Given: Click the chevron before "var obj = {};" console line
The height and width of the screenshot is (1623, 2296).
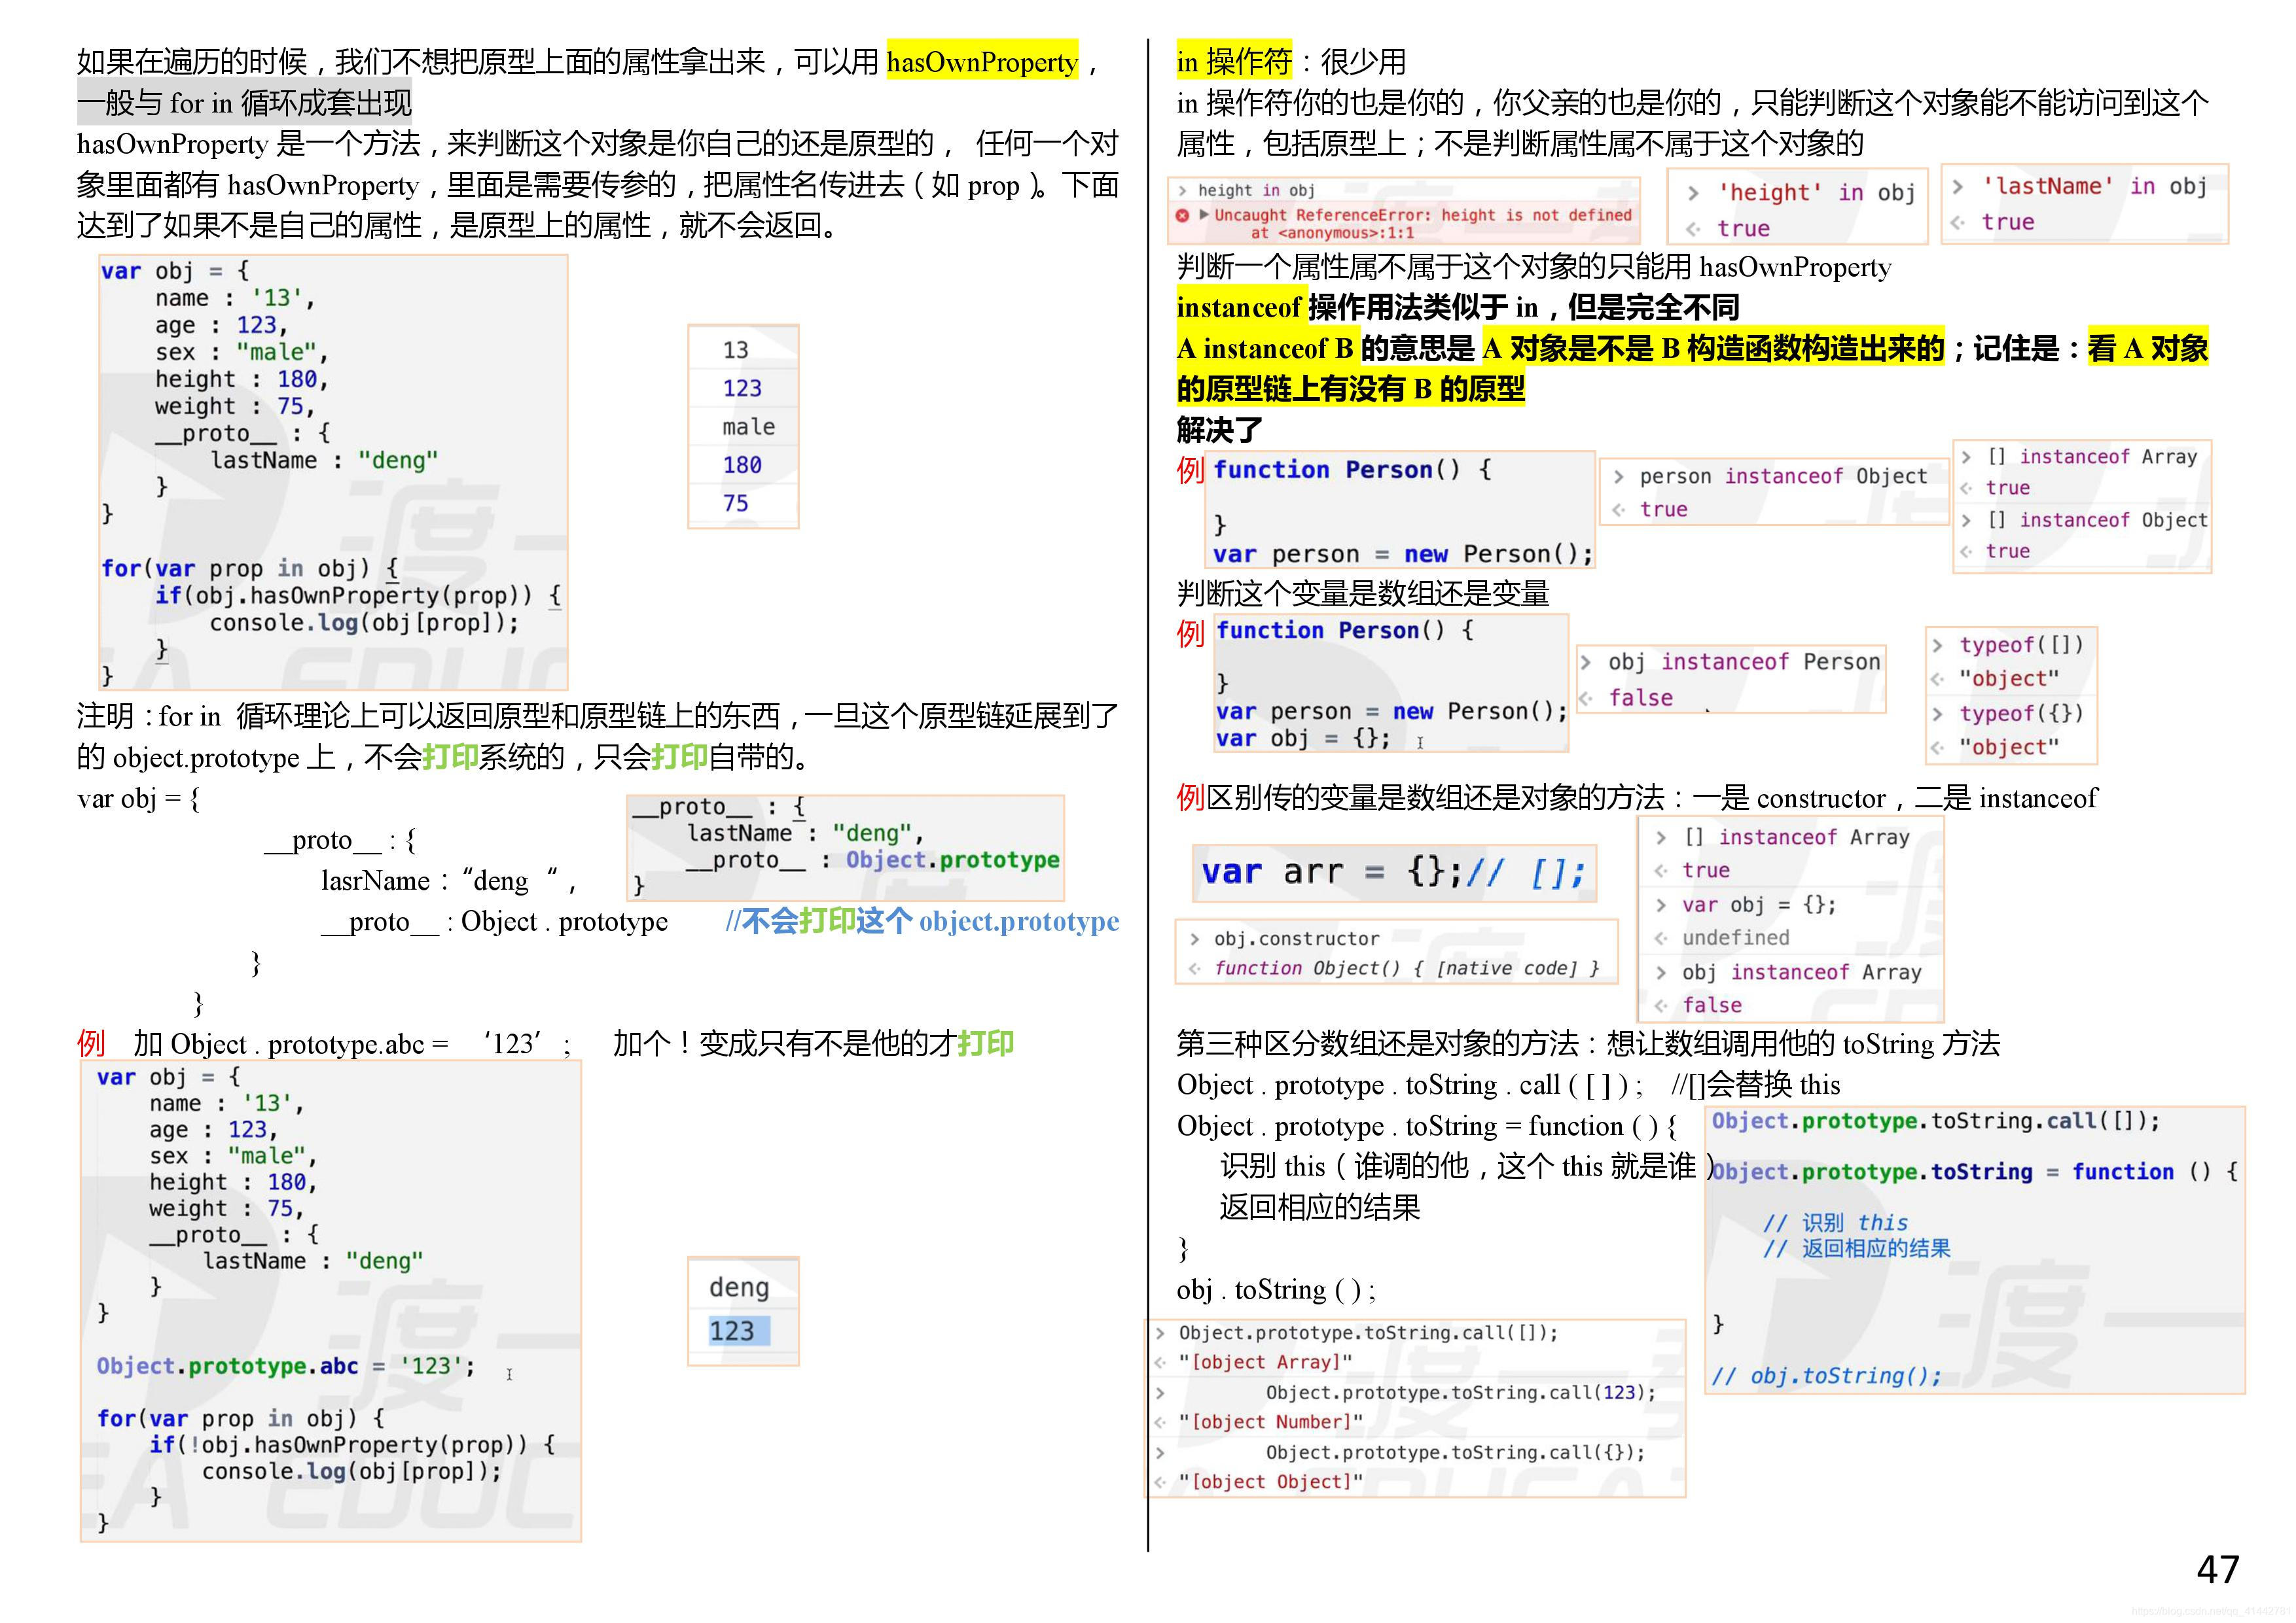Looking at the screenshot, I should click(1661, 905).
